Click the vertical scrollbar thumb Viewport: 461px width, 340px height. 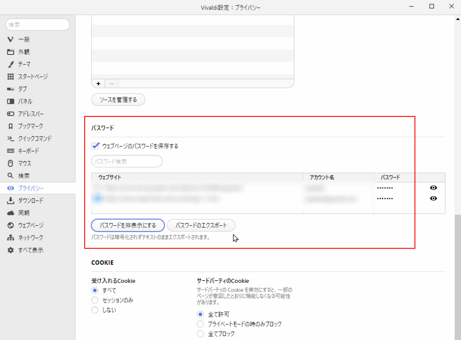tap(458, 276)
